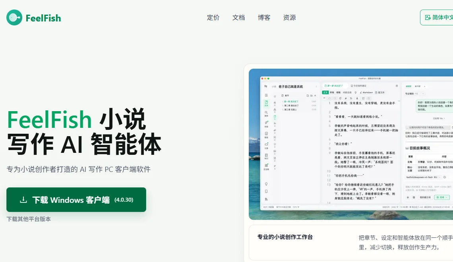The image size is (453, 262).
Task: Select 搜索 magnifier icon in app preview
Action: (266, 114)
